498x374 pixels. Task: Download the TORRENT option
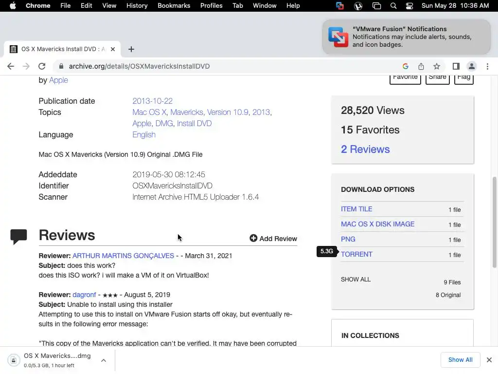point(356,254)
